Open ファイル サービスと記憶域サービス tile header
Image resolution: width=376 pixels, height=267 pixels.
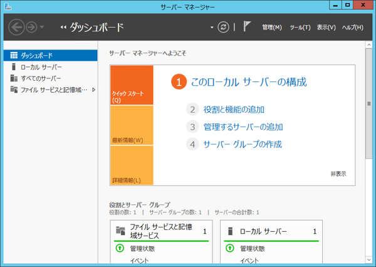click(x=161, y=231)
